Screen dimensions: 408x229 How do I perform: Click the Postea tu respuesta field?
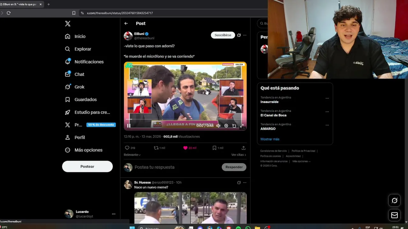pos(176,167)
